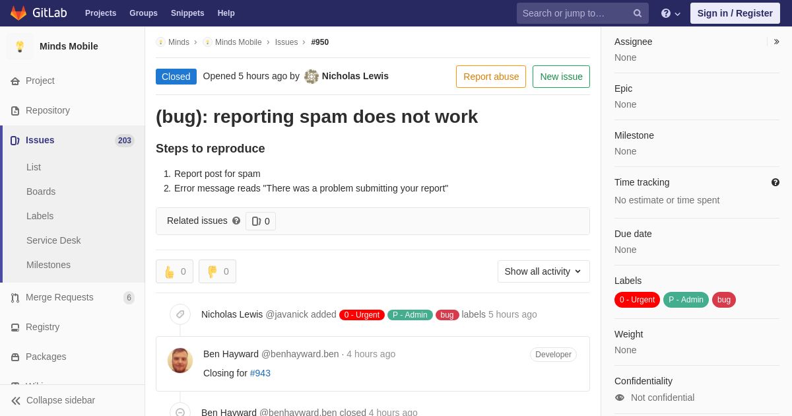Click the #950 breadcrumb item
Image resolution: width=792 pixels, height=416 pixels.
coord(320,42)
